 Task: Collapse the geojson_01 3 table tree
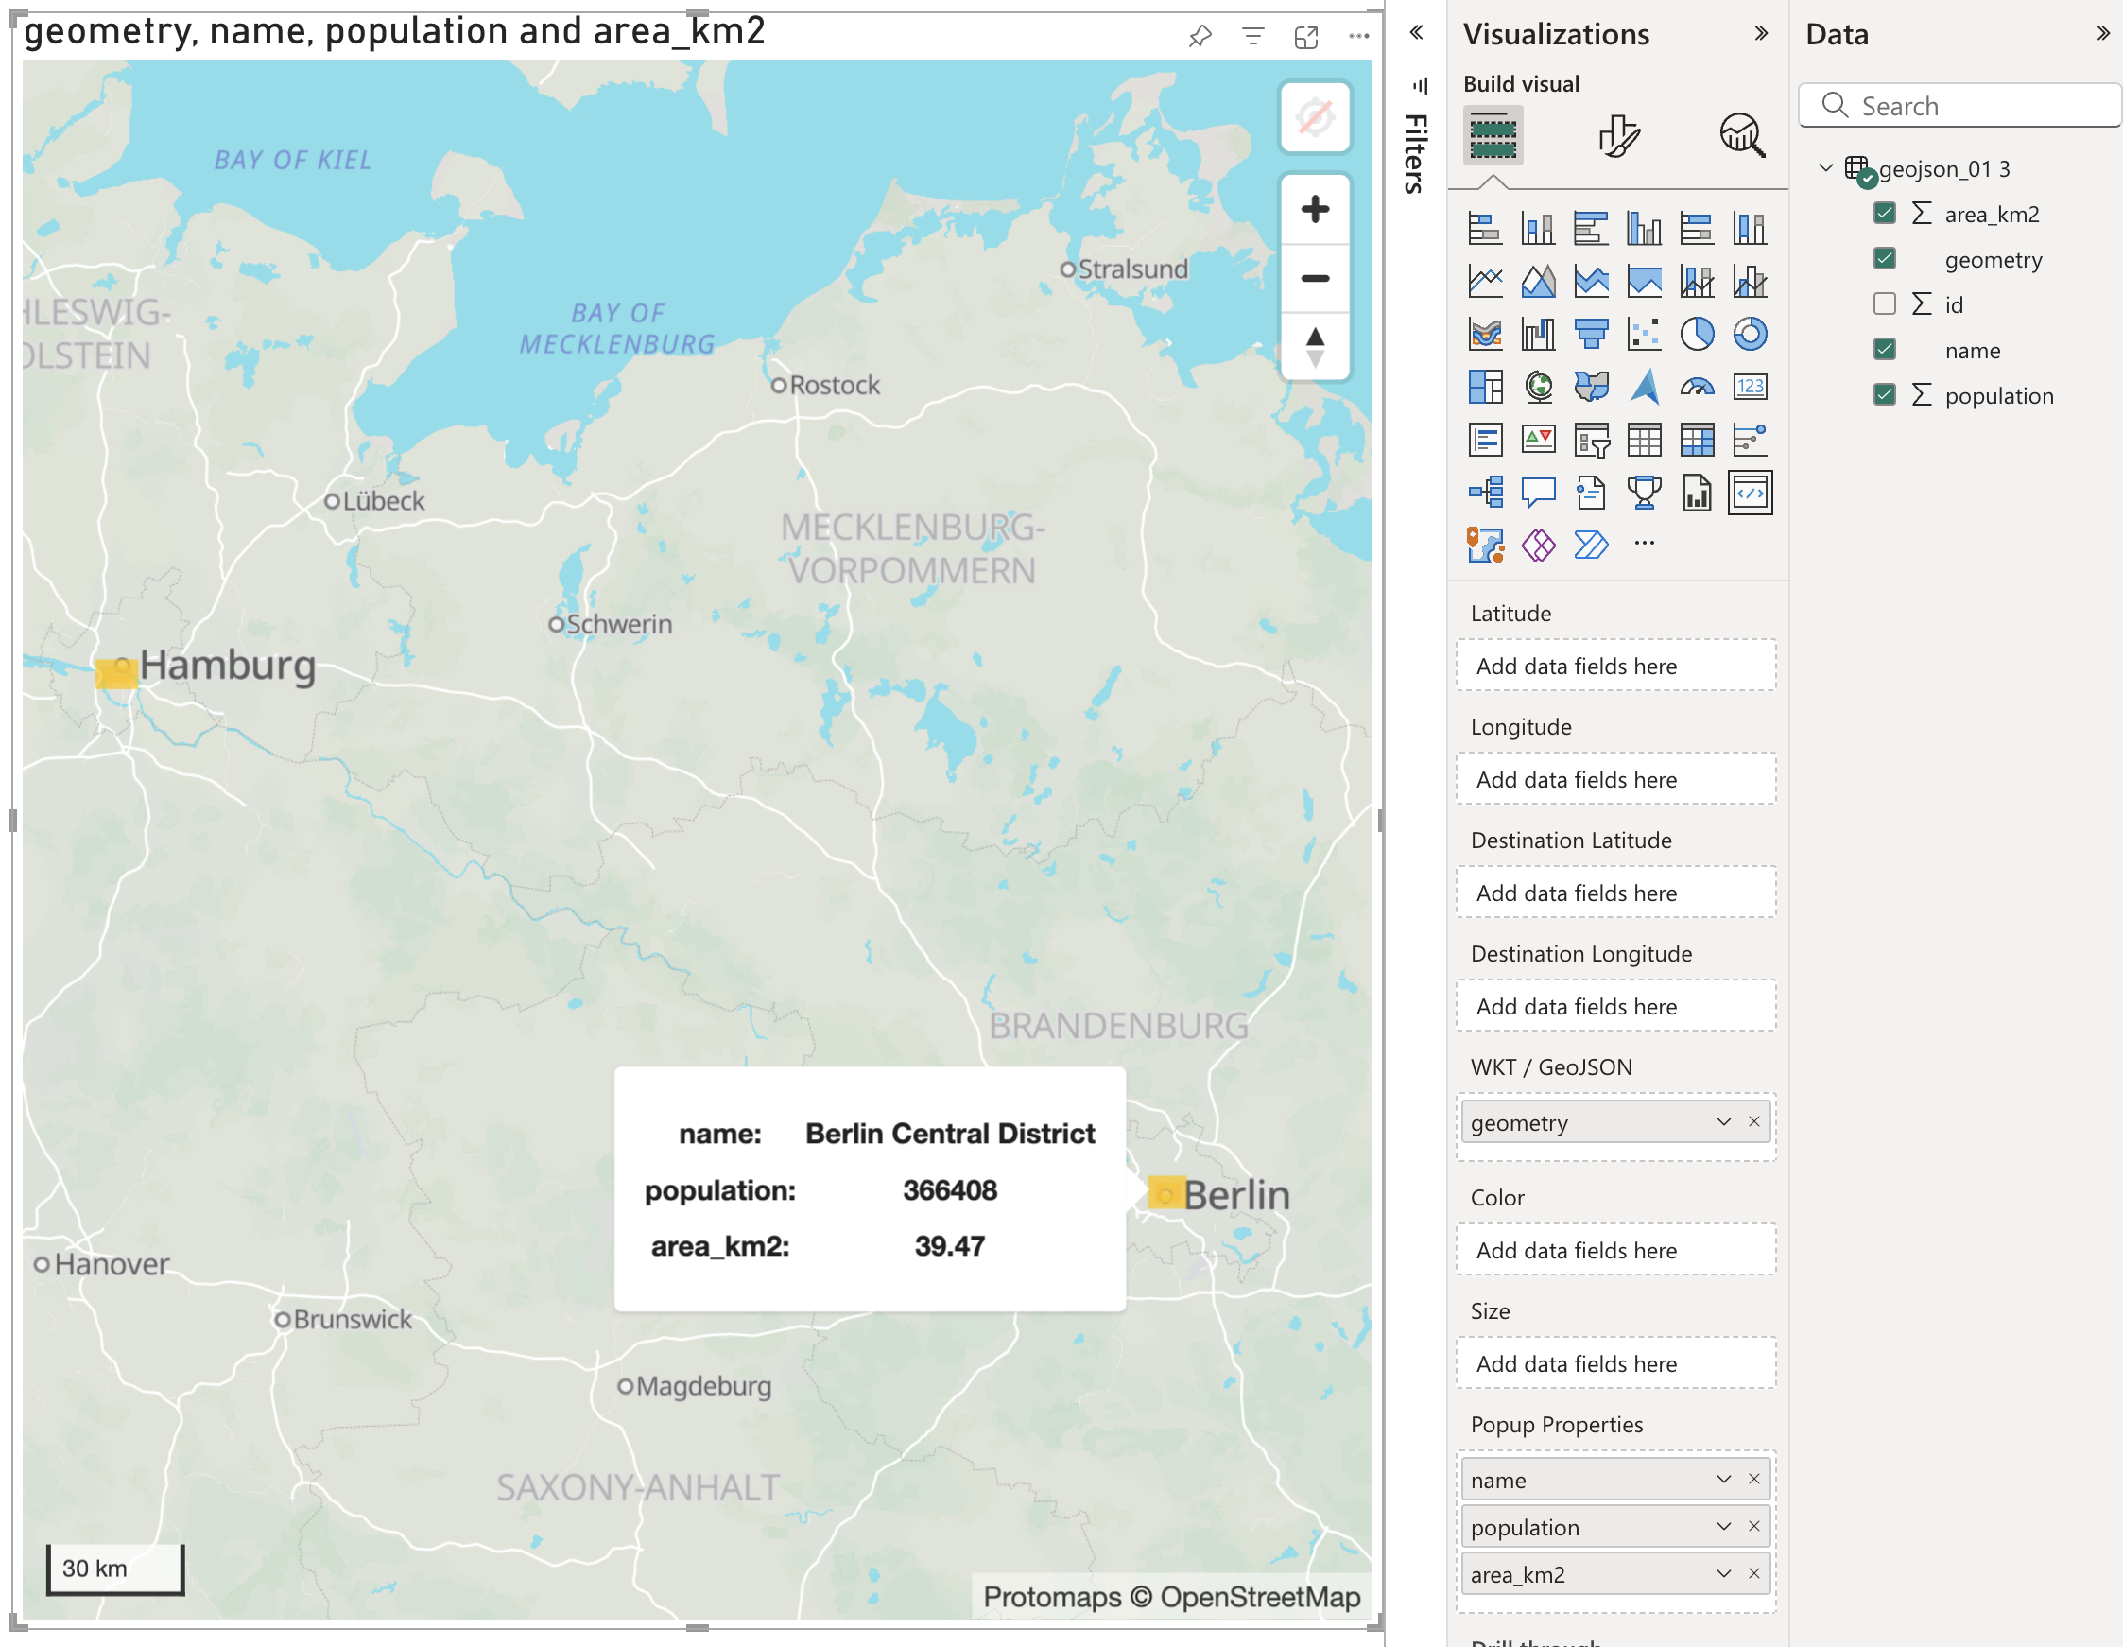[x=1824, y=168]
